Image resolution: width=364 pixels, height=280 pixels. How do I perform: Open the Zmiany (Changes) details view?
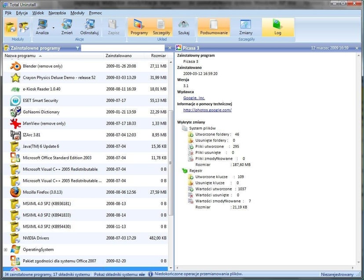pyautogui.click(x=246, y=26)
